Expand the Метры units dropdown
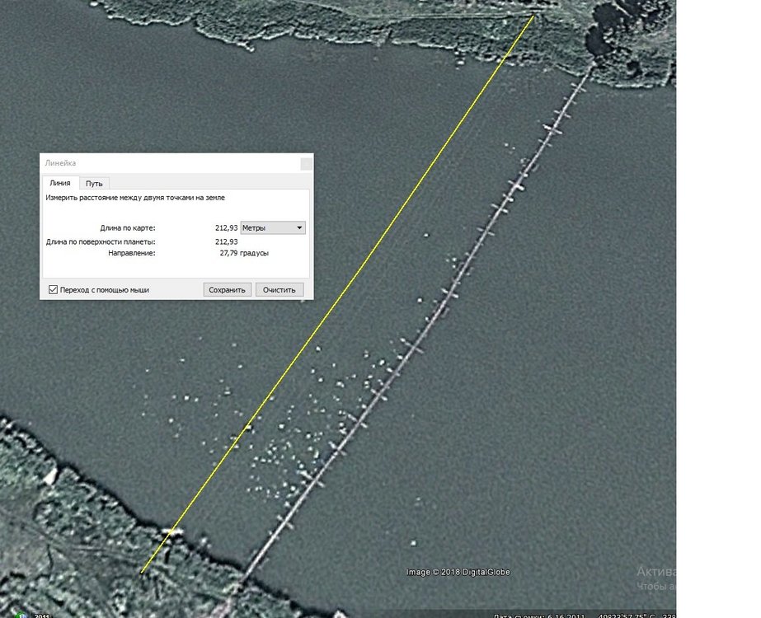Screen dimensions: 761x618 [x=273, y=227]
